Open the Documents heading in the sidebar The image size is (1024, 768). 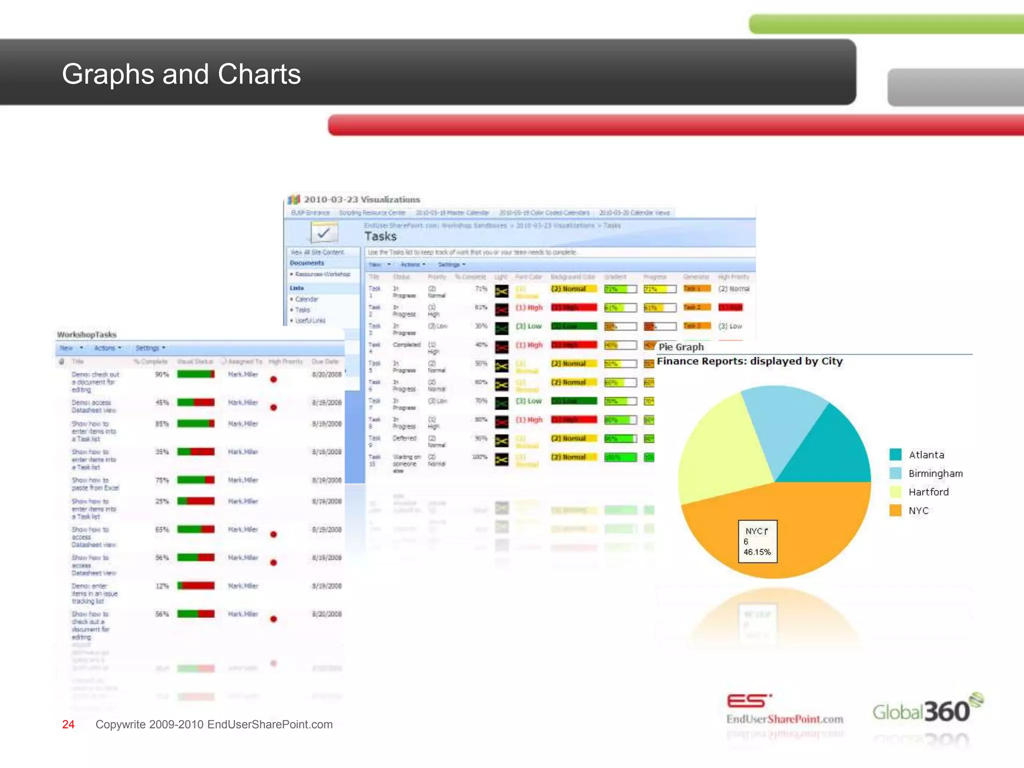point(307,263)
